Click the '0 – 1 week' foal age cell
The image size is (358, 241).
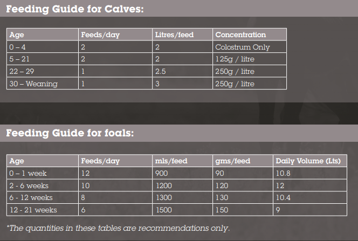[43, 173]
